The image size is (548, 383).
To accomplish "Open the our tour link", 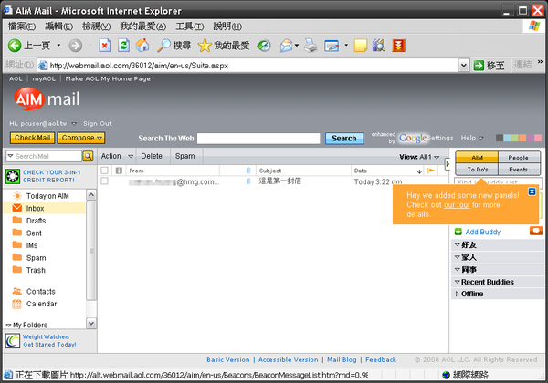I will click(457, 205).
